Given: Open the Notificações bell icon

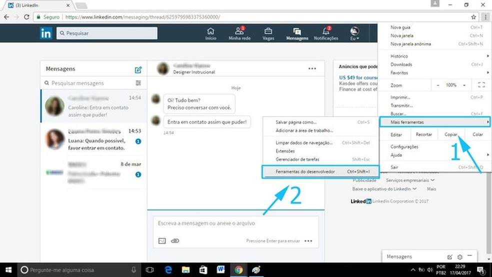Looking at the screenshot, I should (326, 33).
